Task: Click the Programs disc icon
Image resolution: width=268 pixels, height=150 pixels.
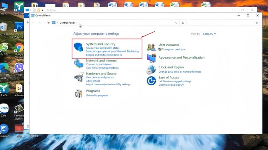Action: [x=79, y=93]
